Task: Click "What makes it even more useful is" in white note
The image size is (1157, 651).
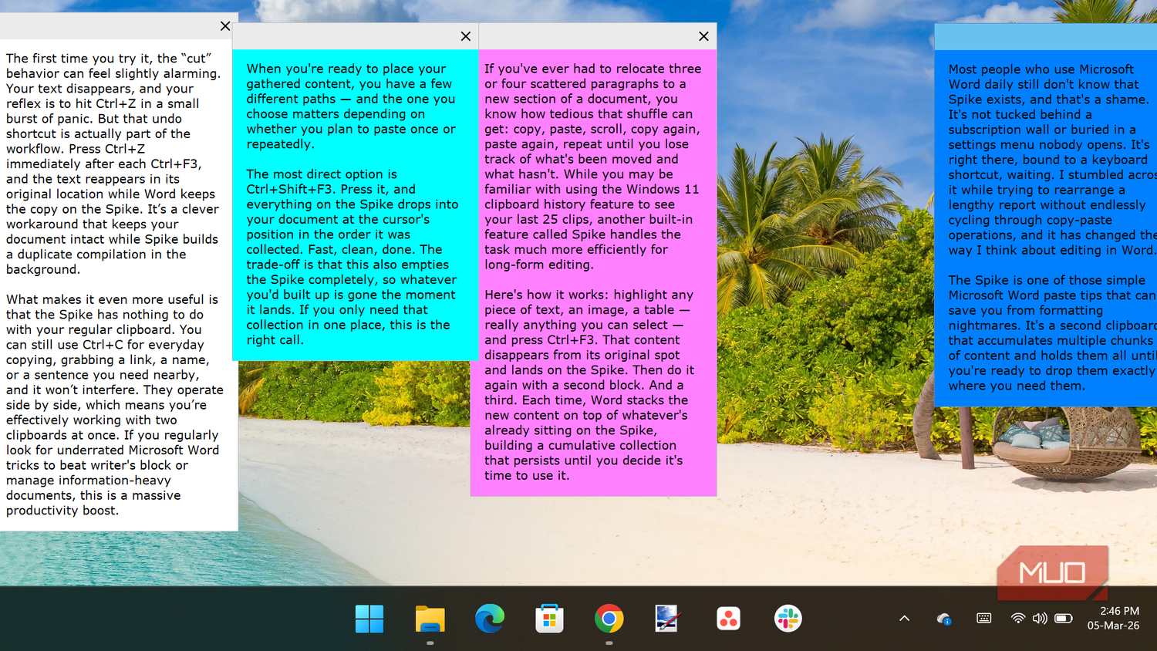Action: (x=112, y=299)
